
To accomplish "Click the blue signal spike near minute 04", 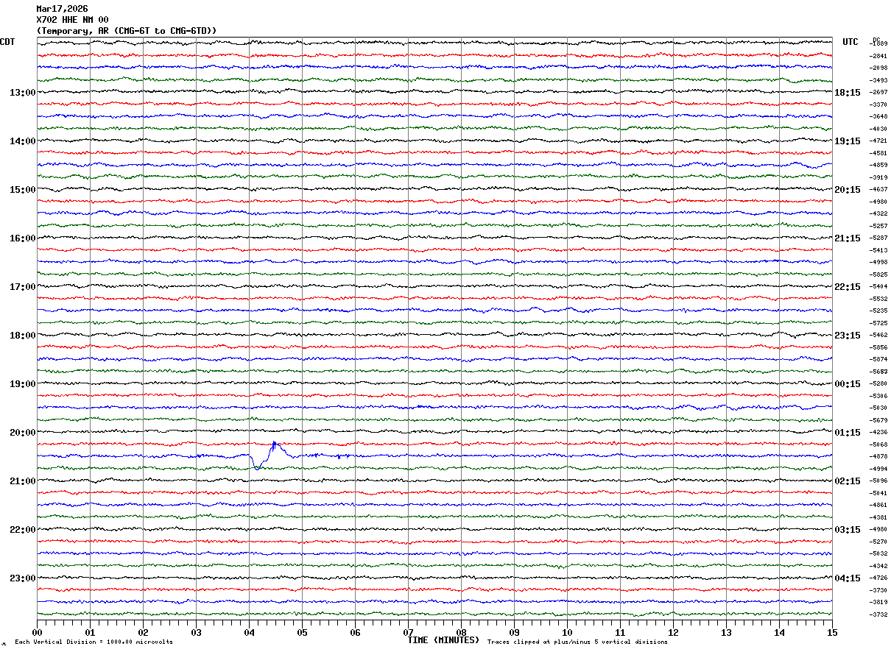I will (x=274, y=444).
